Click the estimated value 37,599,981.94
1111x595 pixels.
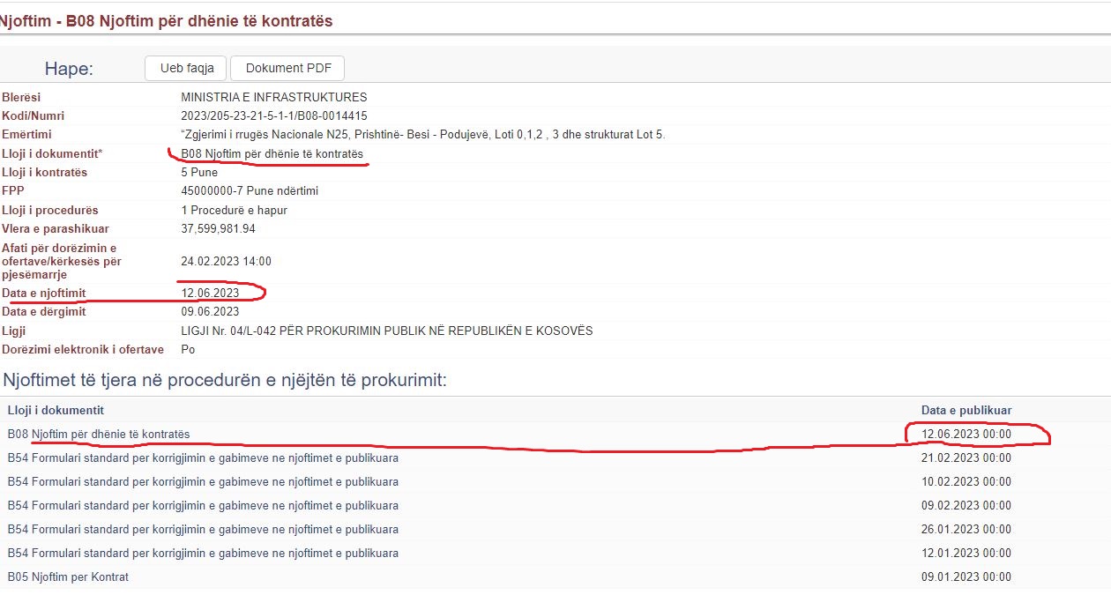pos(218,229)
